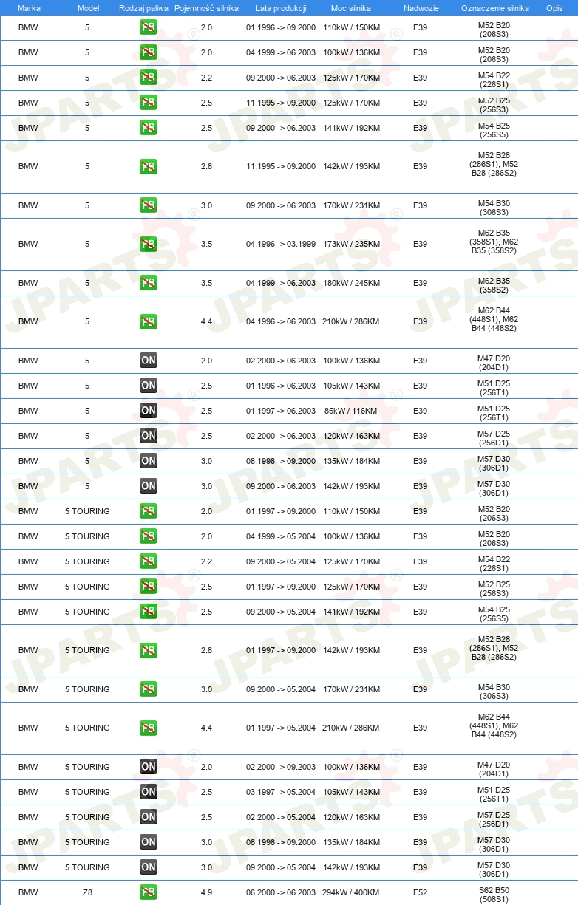Click the diesel ON icon for BMW 5 135kW / 184KM
This screenshot has width=578, height=905.
[x=149, y=461]
